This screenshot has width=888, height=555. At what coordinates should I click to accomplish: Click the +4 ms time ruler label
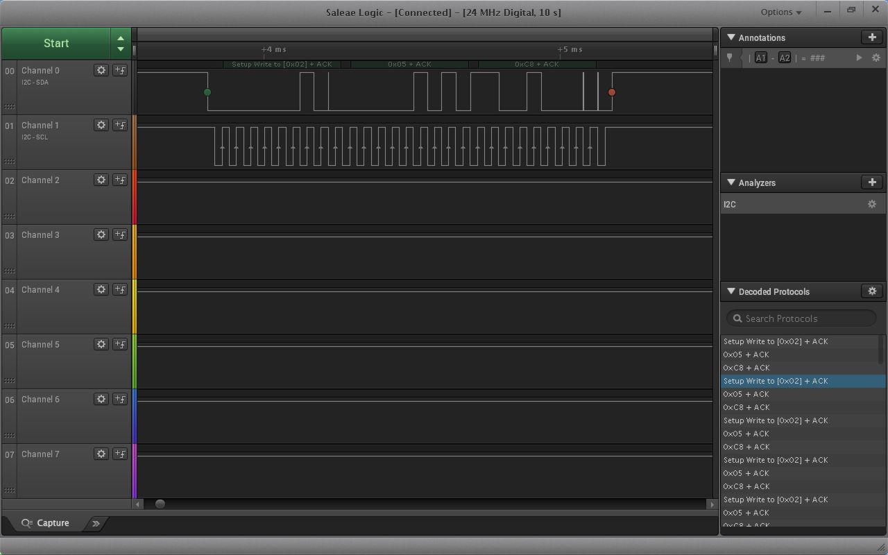pyautogui.click(x=273, y=49)
